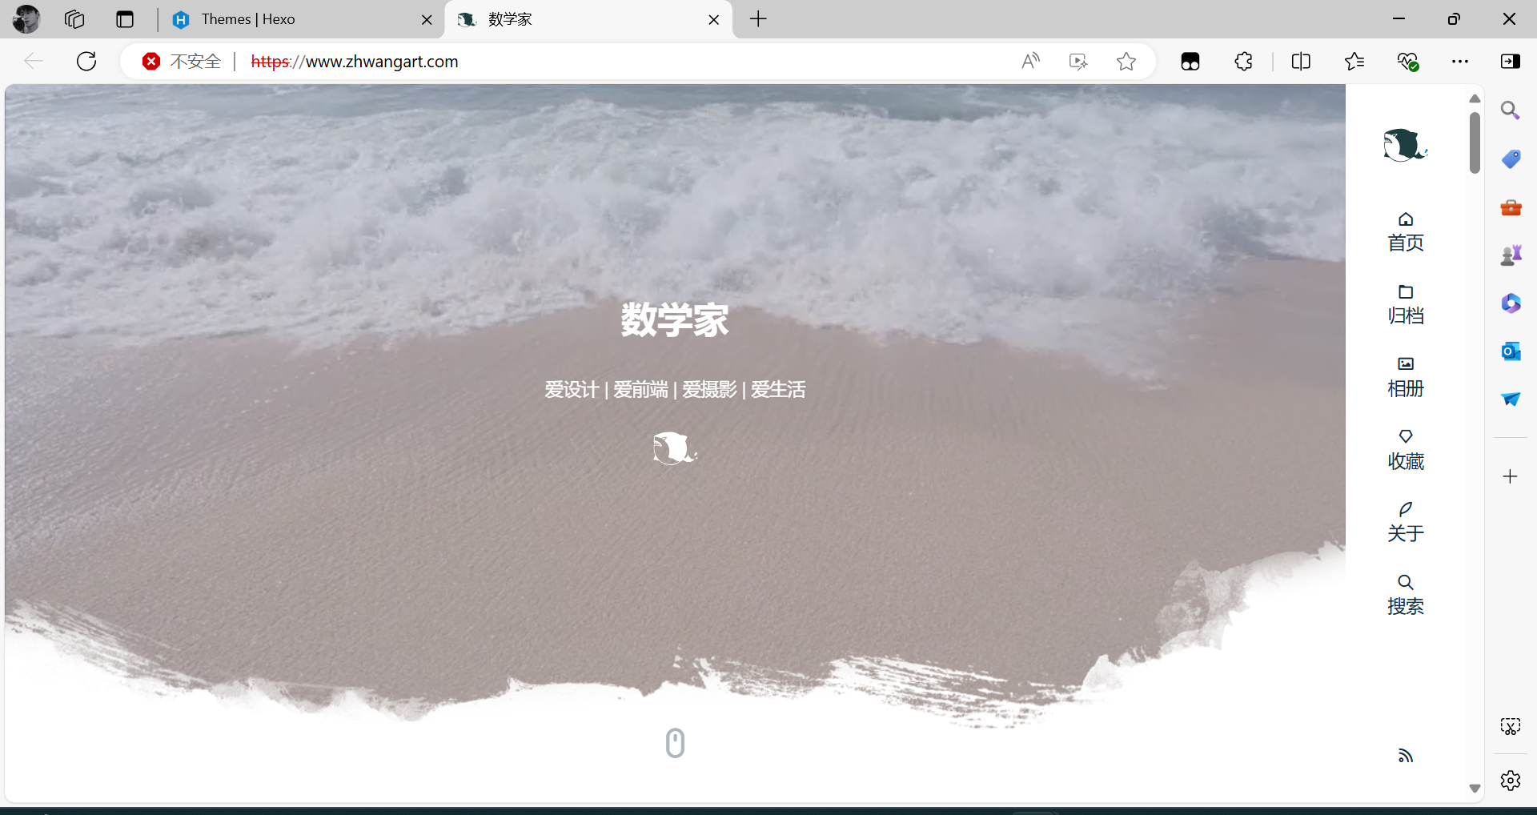Click the scrollbar down arrow

click(1475, 789)
